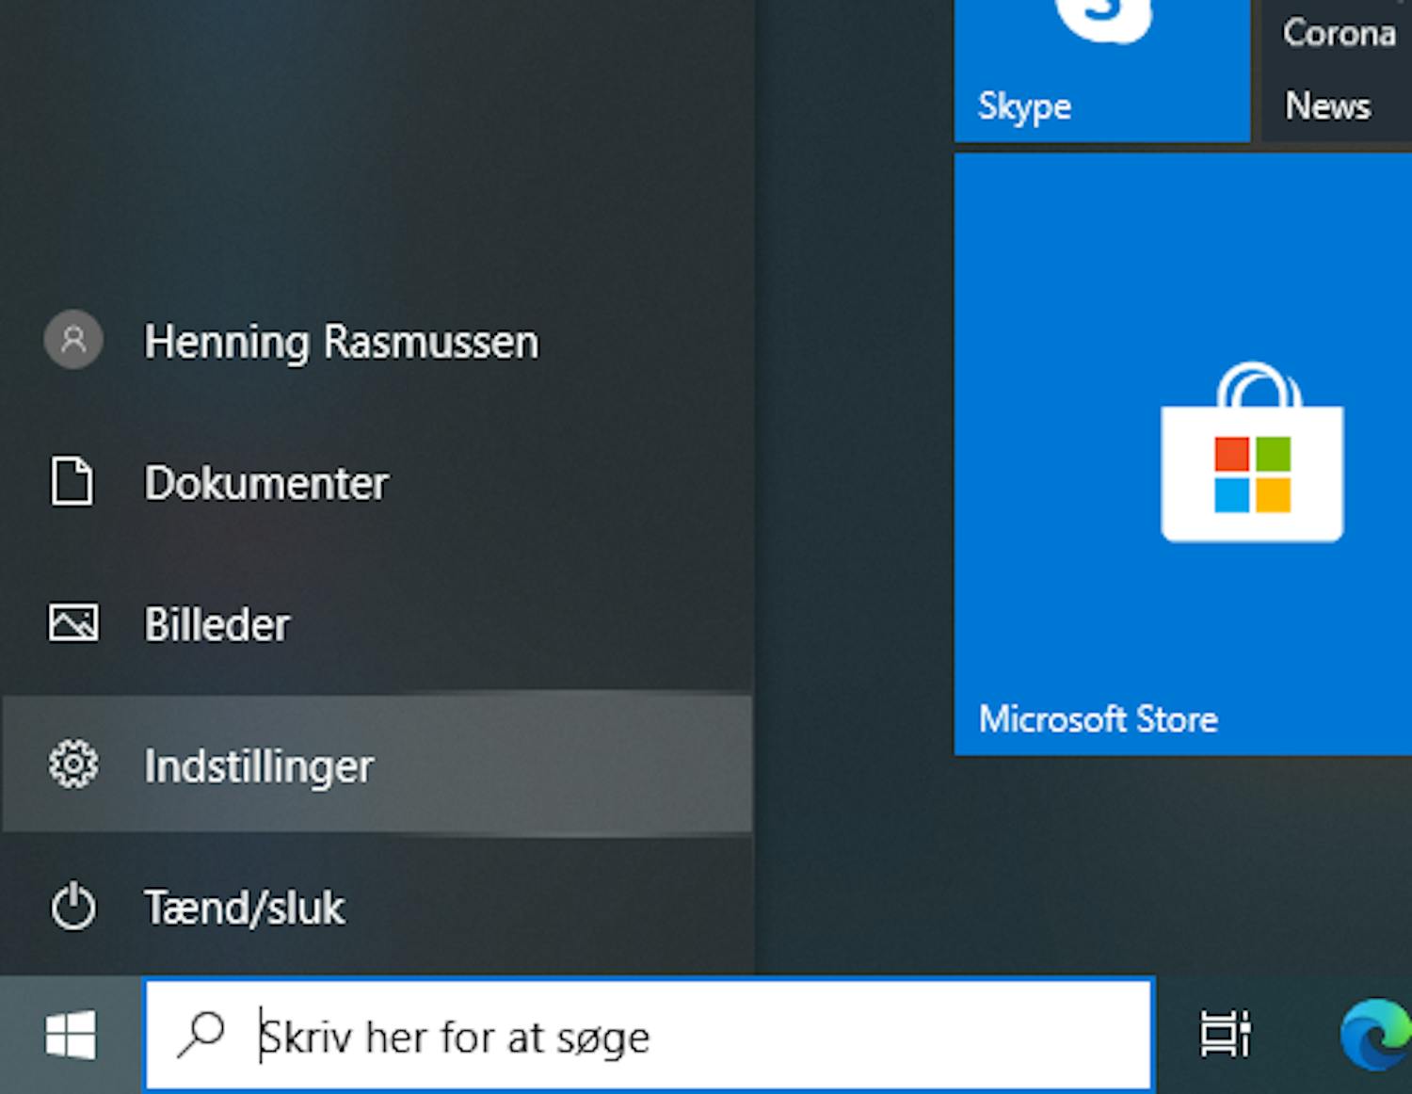Image resolution: width=1412 pixels, height=1094 pixels.
Task: Click the Henning Rasmussen account icon
Action: [x=72, y=341]
